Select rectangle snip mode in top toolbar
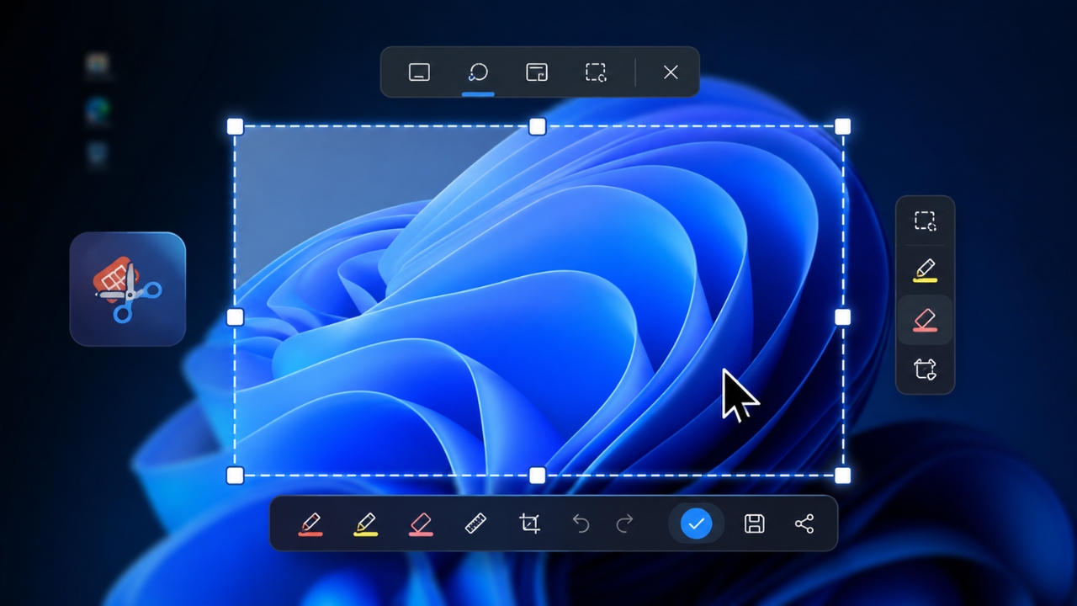Image resolution: width=1077 pixels, height=606 pixels. pos(419,72)
